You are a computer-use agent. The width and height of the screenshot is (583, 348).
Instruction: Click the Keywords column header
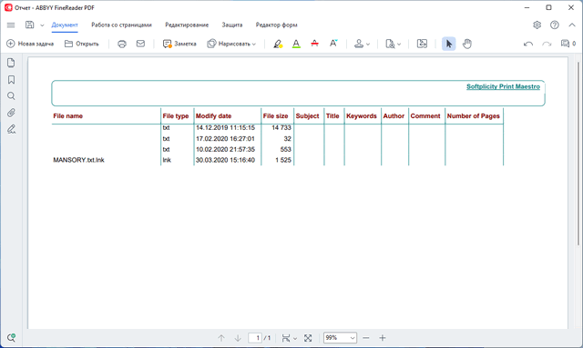pyautogui.click(x=362, y=116)
